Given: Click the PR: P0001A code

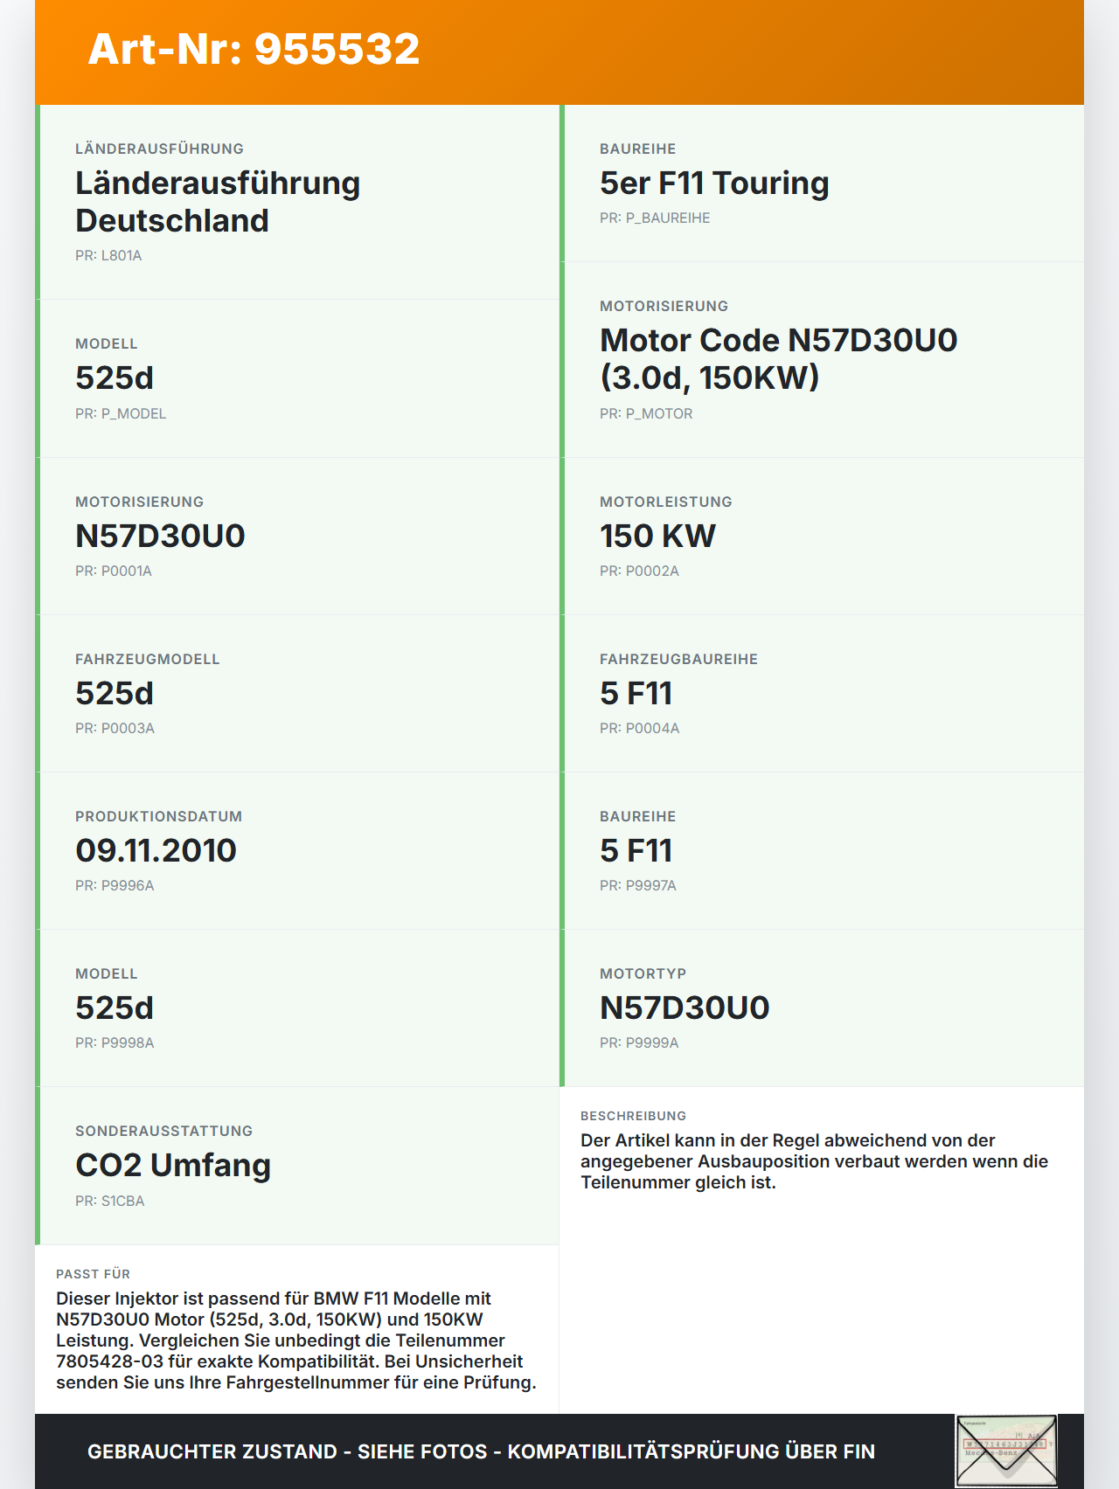Looking at the screenshot, I should [114, 571].
